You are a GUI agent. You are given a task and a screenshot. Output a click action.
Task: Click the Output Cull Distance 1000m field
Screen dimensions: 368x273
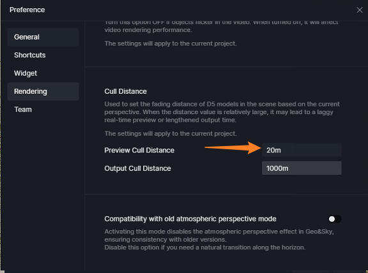click(302, 168)
